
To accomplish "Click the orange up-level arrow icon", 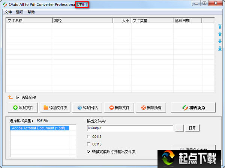I will (10, 97).
